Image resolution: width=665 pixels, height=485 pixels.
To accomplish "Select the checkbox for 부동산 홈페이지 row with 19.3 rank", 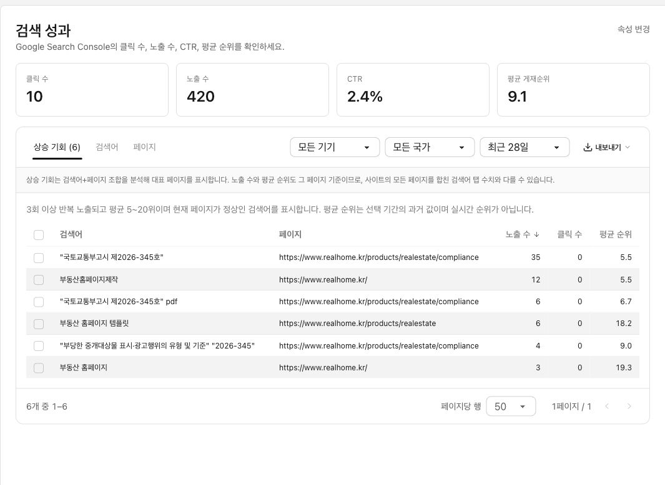I will tap(39, 368).
